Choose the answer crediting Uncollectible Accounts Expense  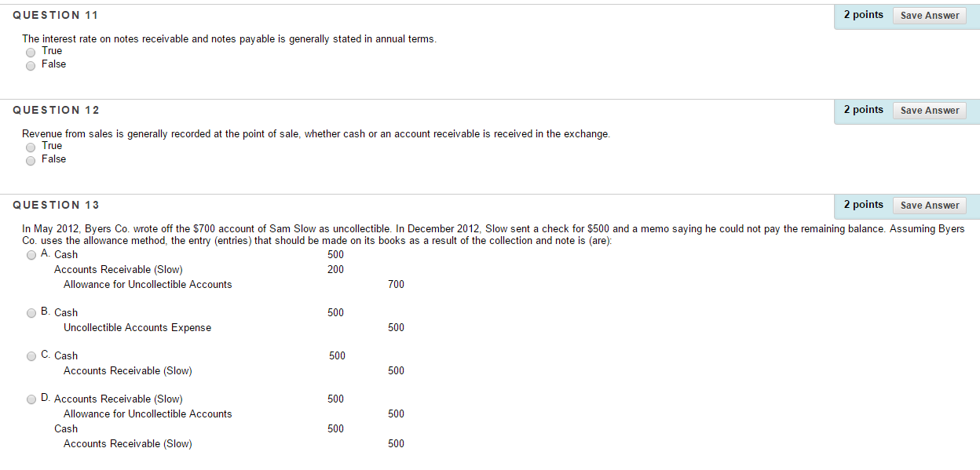tap(31, 312)
